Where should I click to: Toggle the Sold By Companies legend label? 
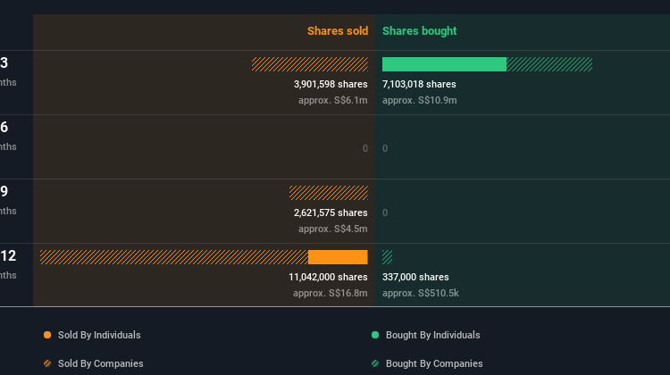[100, 363]
